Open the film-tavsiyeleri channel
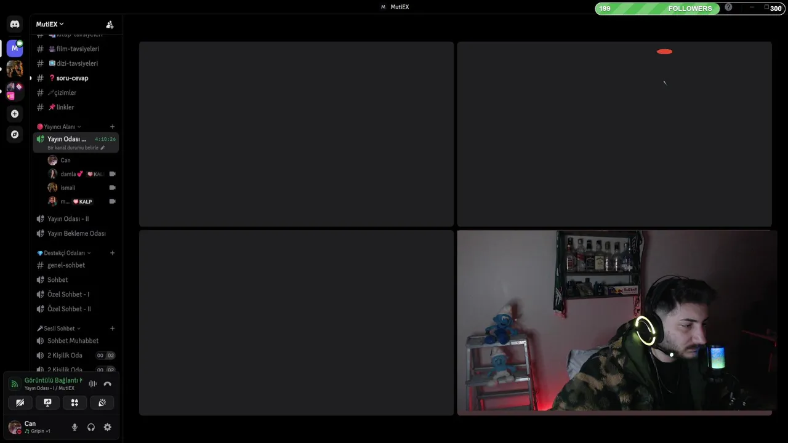This screenshot has width=788, height=443. pos(75,49)
